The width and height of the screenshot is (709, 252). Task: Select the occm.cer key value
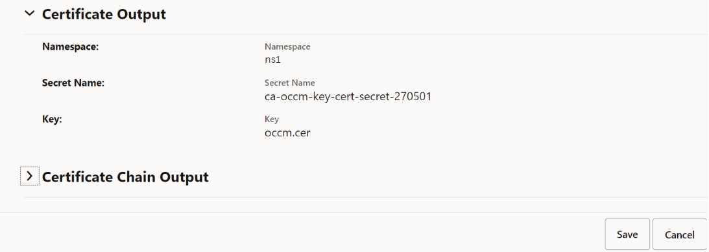tap(287, 133)
